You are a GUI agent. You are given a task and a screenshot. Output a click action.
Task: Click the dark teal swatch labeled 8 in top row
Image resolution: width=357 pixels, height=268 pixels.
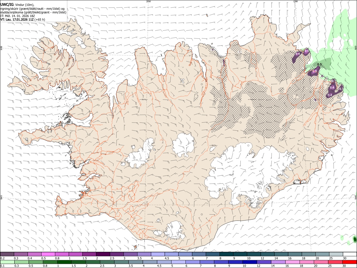tap(226, 254)
